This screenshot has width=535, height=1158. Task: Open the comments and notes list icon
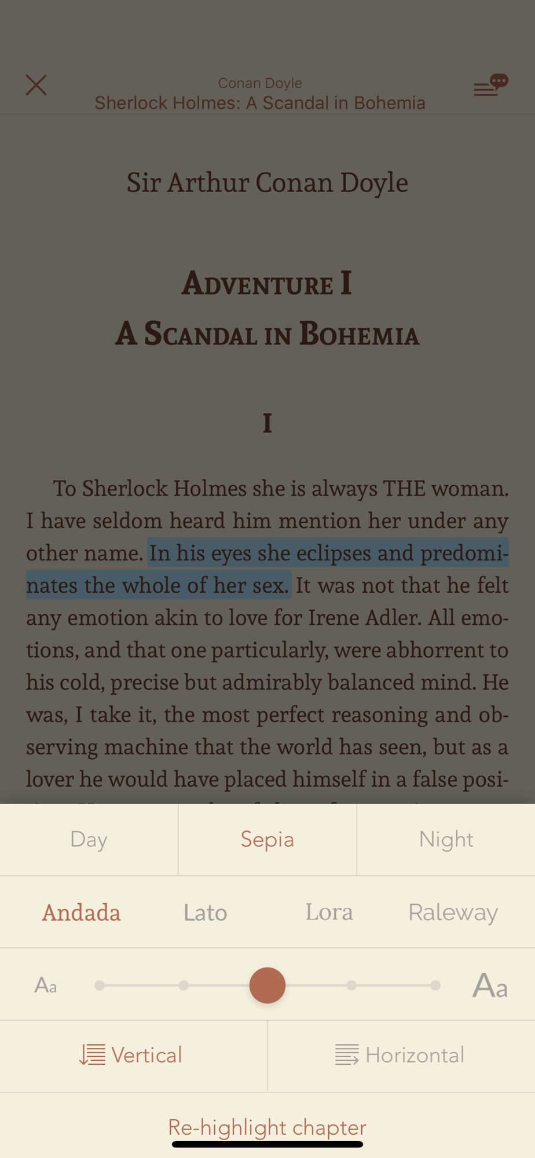click(491, 85)
